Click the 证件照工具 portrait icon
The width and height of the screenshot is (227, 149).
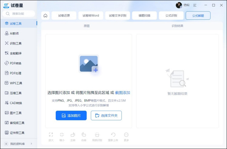tap(7, 133)
